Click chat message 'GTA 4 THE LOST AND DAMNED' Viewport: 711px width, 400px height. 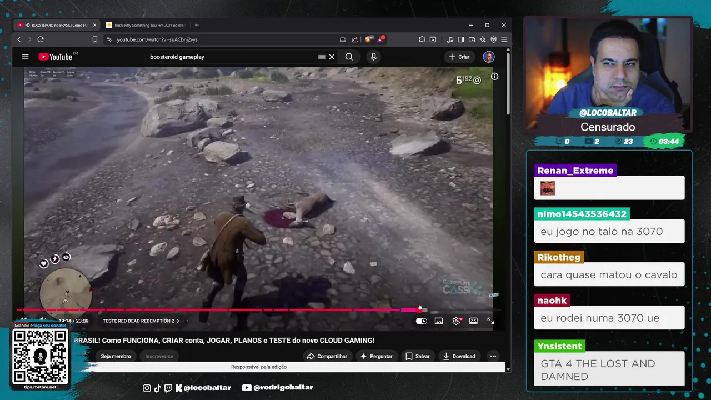tap(609, 369)
